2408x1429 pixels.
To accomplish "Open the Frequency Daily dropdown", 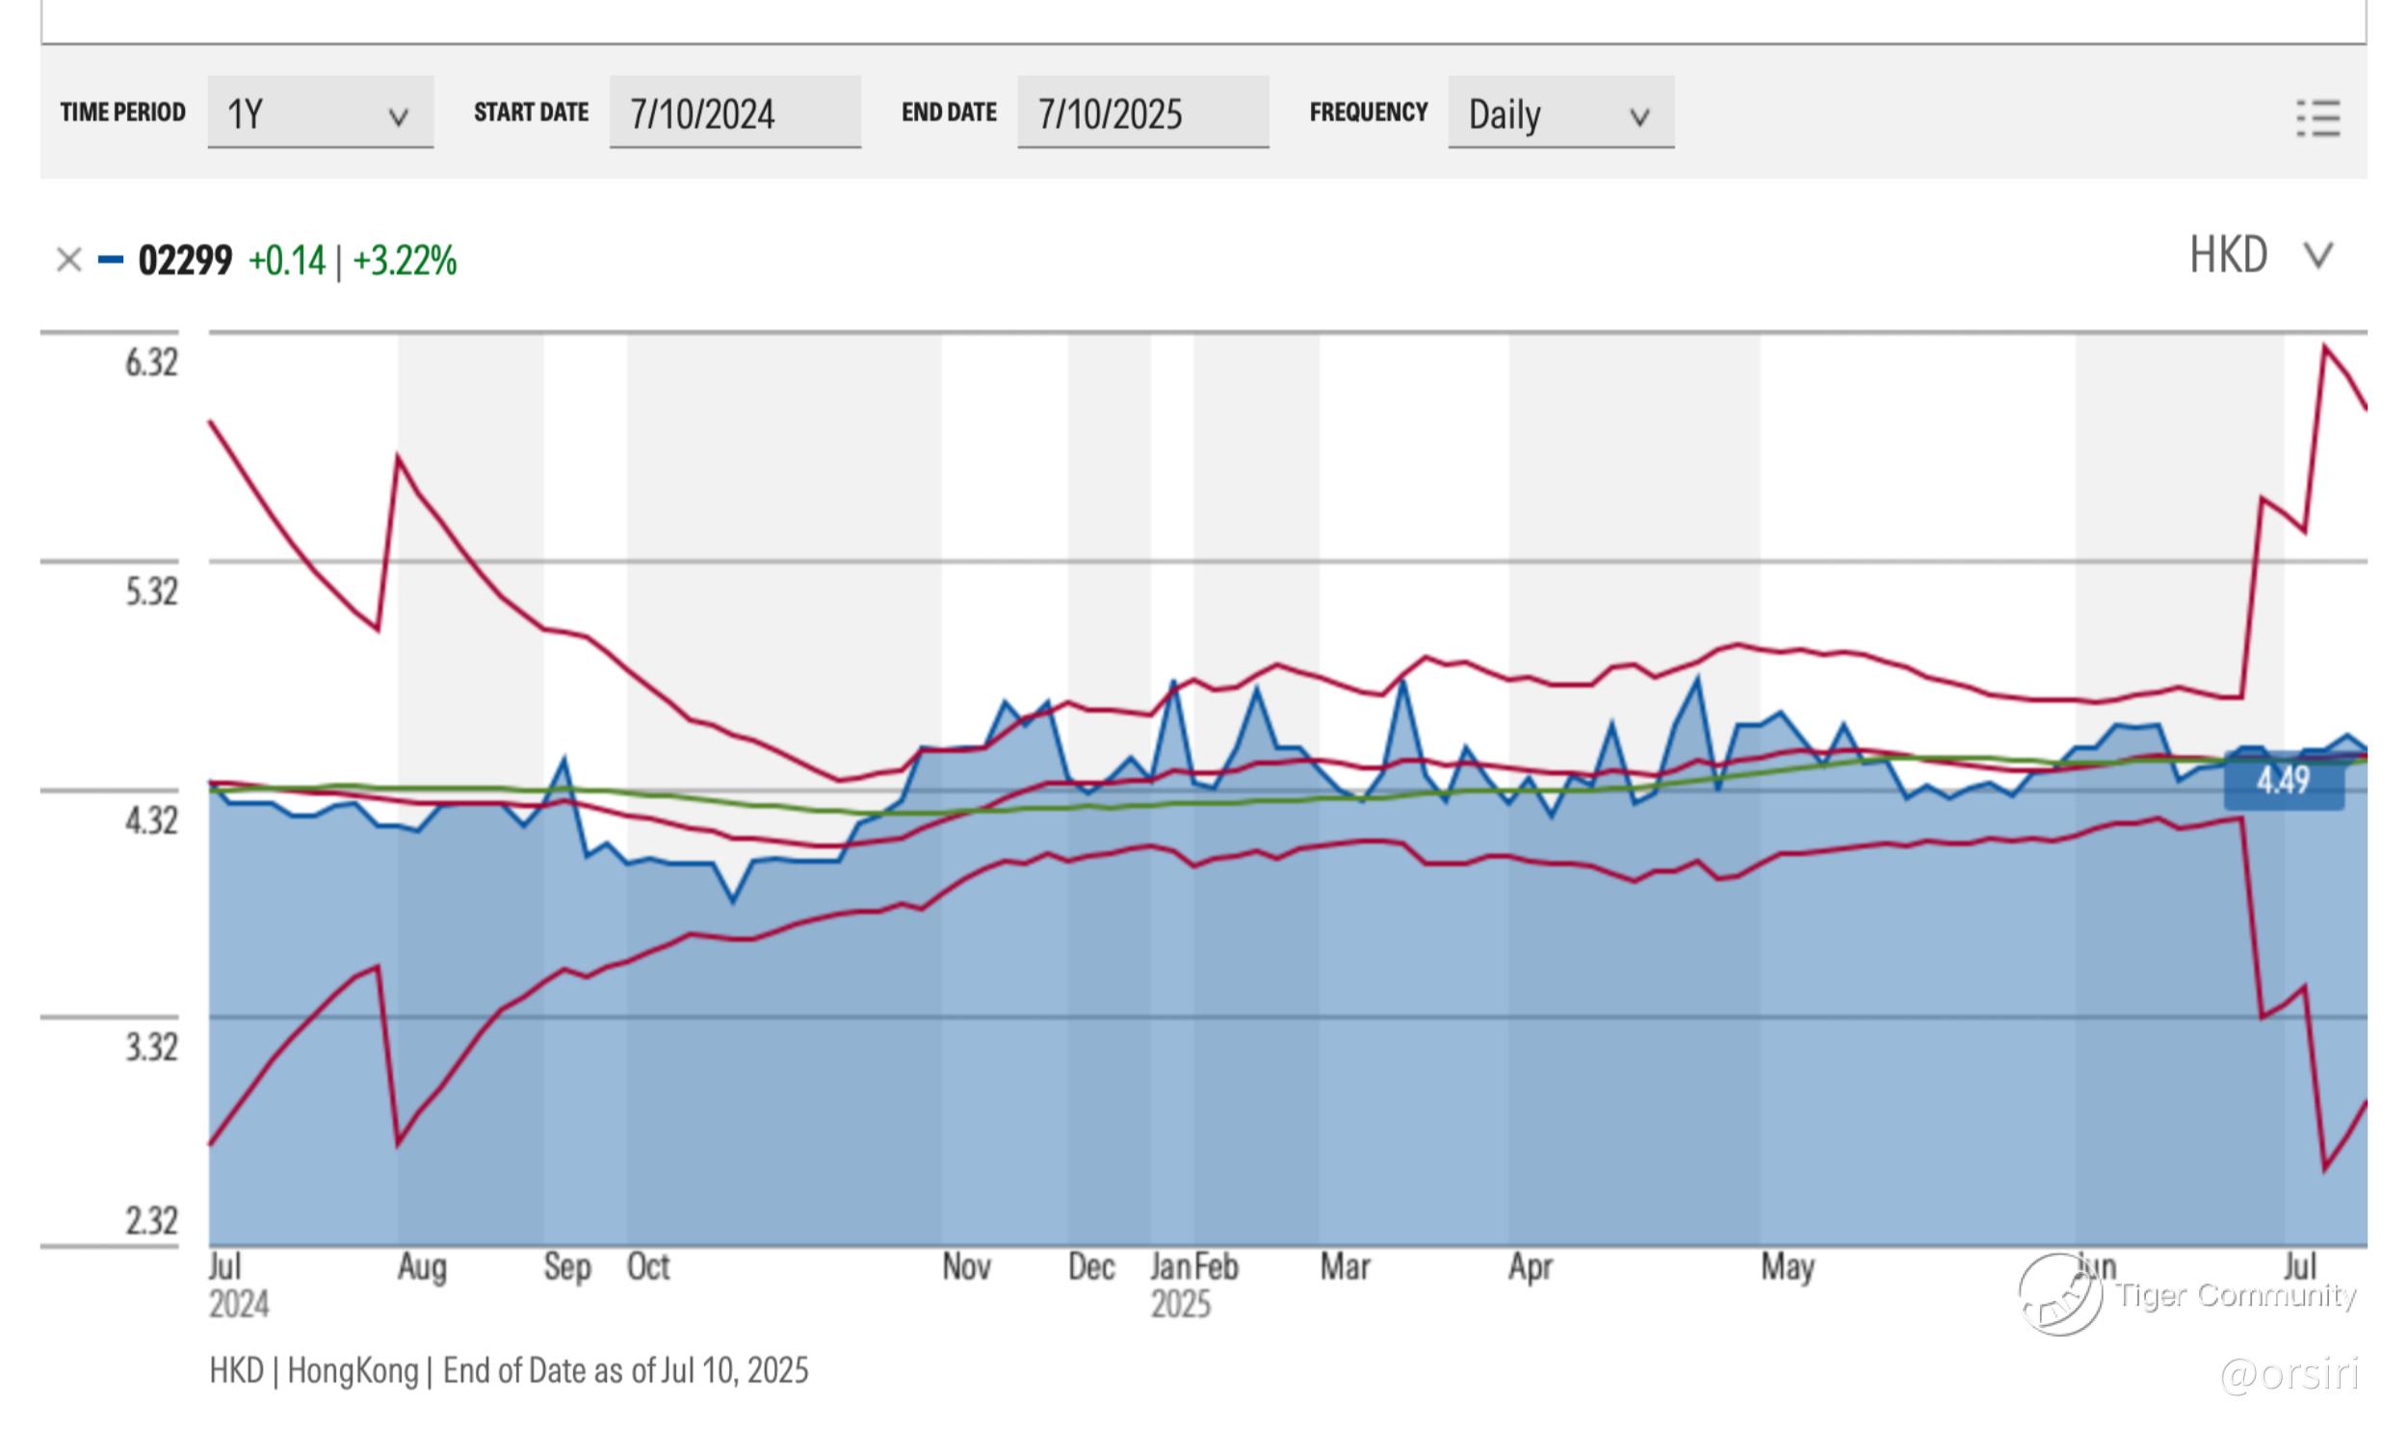I will 1559,114.
